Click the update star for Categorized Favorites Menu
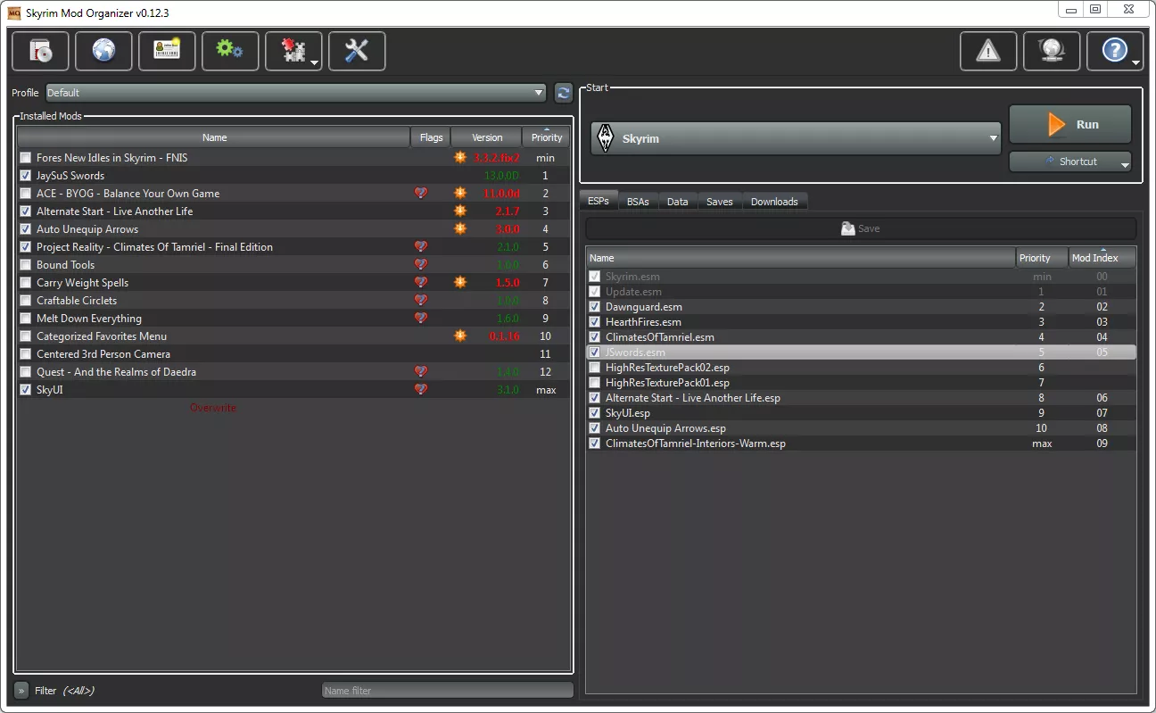1156x713 pixels. click(460, 336)
